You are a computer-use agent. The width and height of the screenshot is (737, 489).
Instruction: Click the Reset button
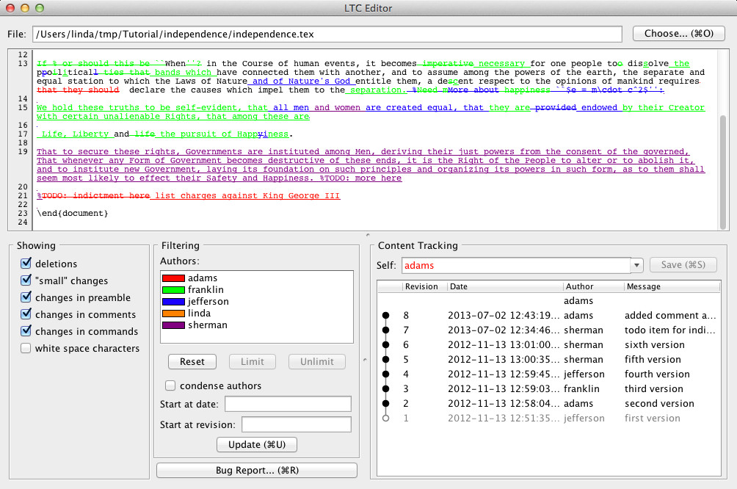[x=192, y=361]
